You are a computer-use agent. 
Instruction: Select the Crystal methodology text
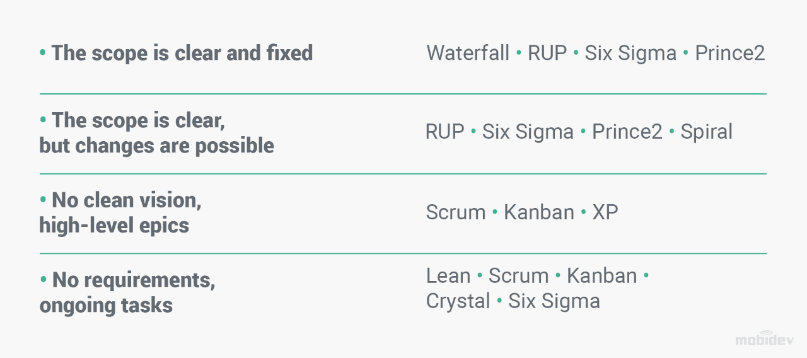[458, 301]
